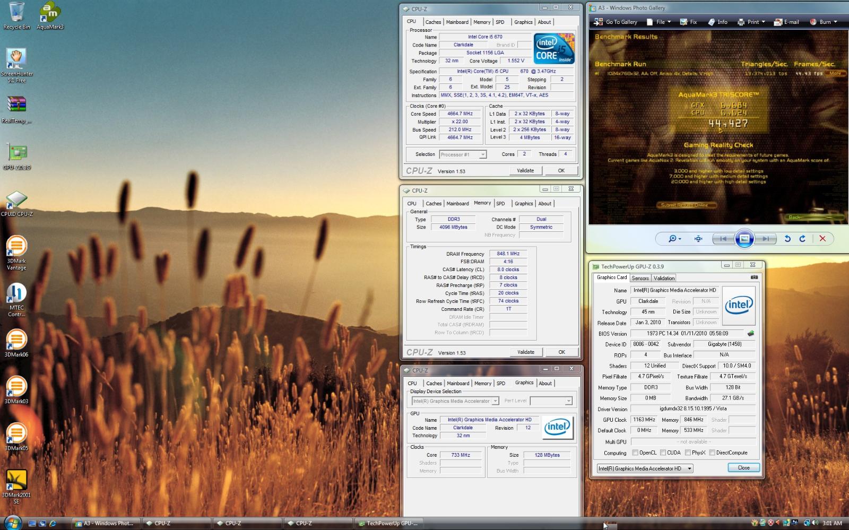Open ScreenHunter 5.1 Free desktop icon
Screen dimensions: 849x530
(16, 65)
